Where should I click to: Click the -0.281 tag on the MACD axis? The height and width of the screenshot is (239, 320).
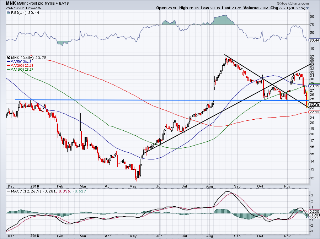click(315, 215)
